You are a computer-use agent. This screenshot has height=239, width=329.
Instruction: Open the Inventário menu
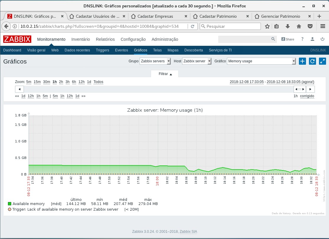[81, 39]
